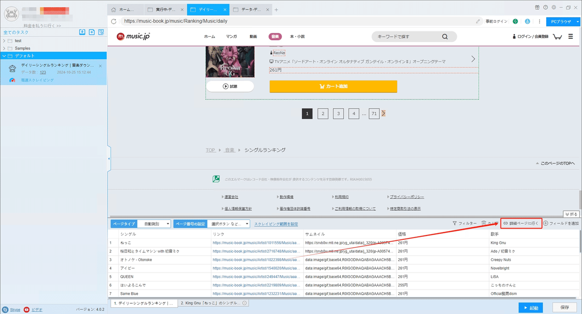The height and width of the screenshot is (314, 582).
Task: Click the music.jp logo
Action: tap(133, 36)
